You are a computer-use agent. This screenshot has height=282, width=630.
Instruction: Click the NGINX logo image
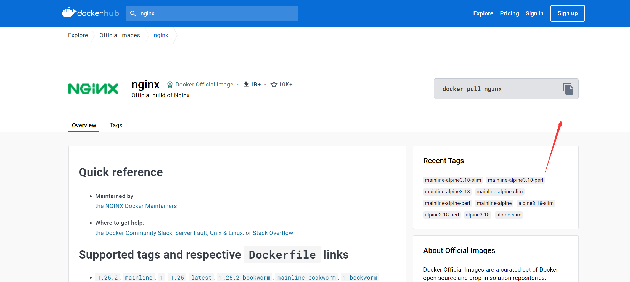(93, 89)
